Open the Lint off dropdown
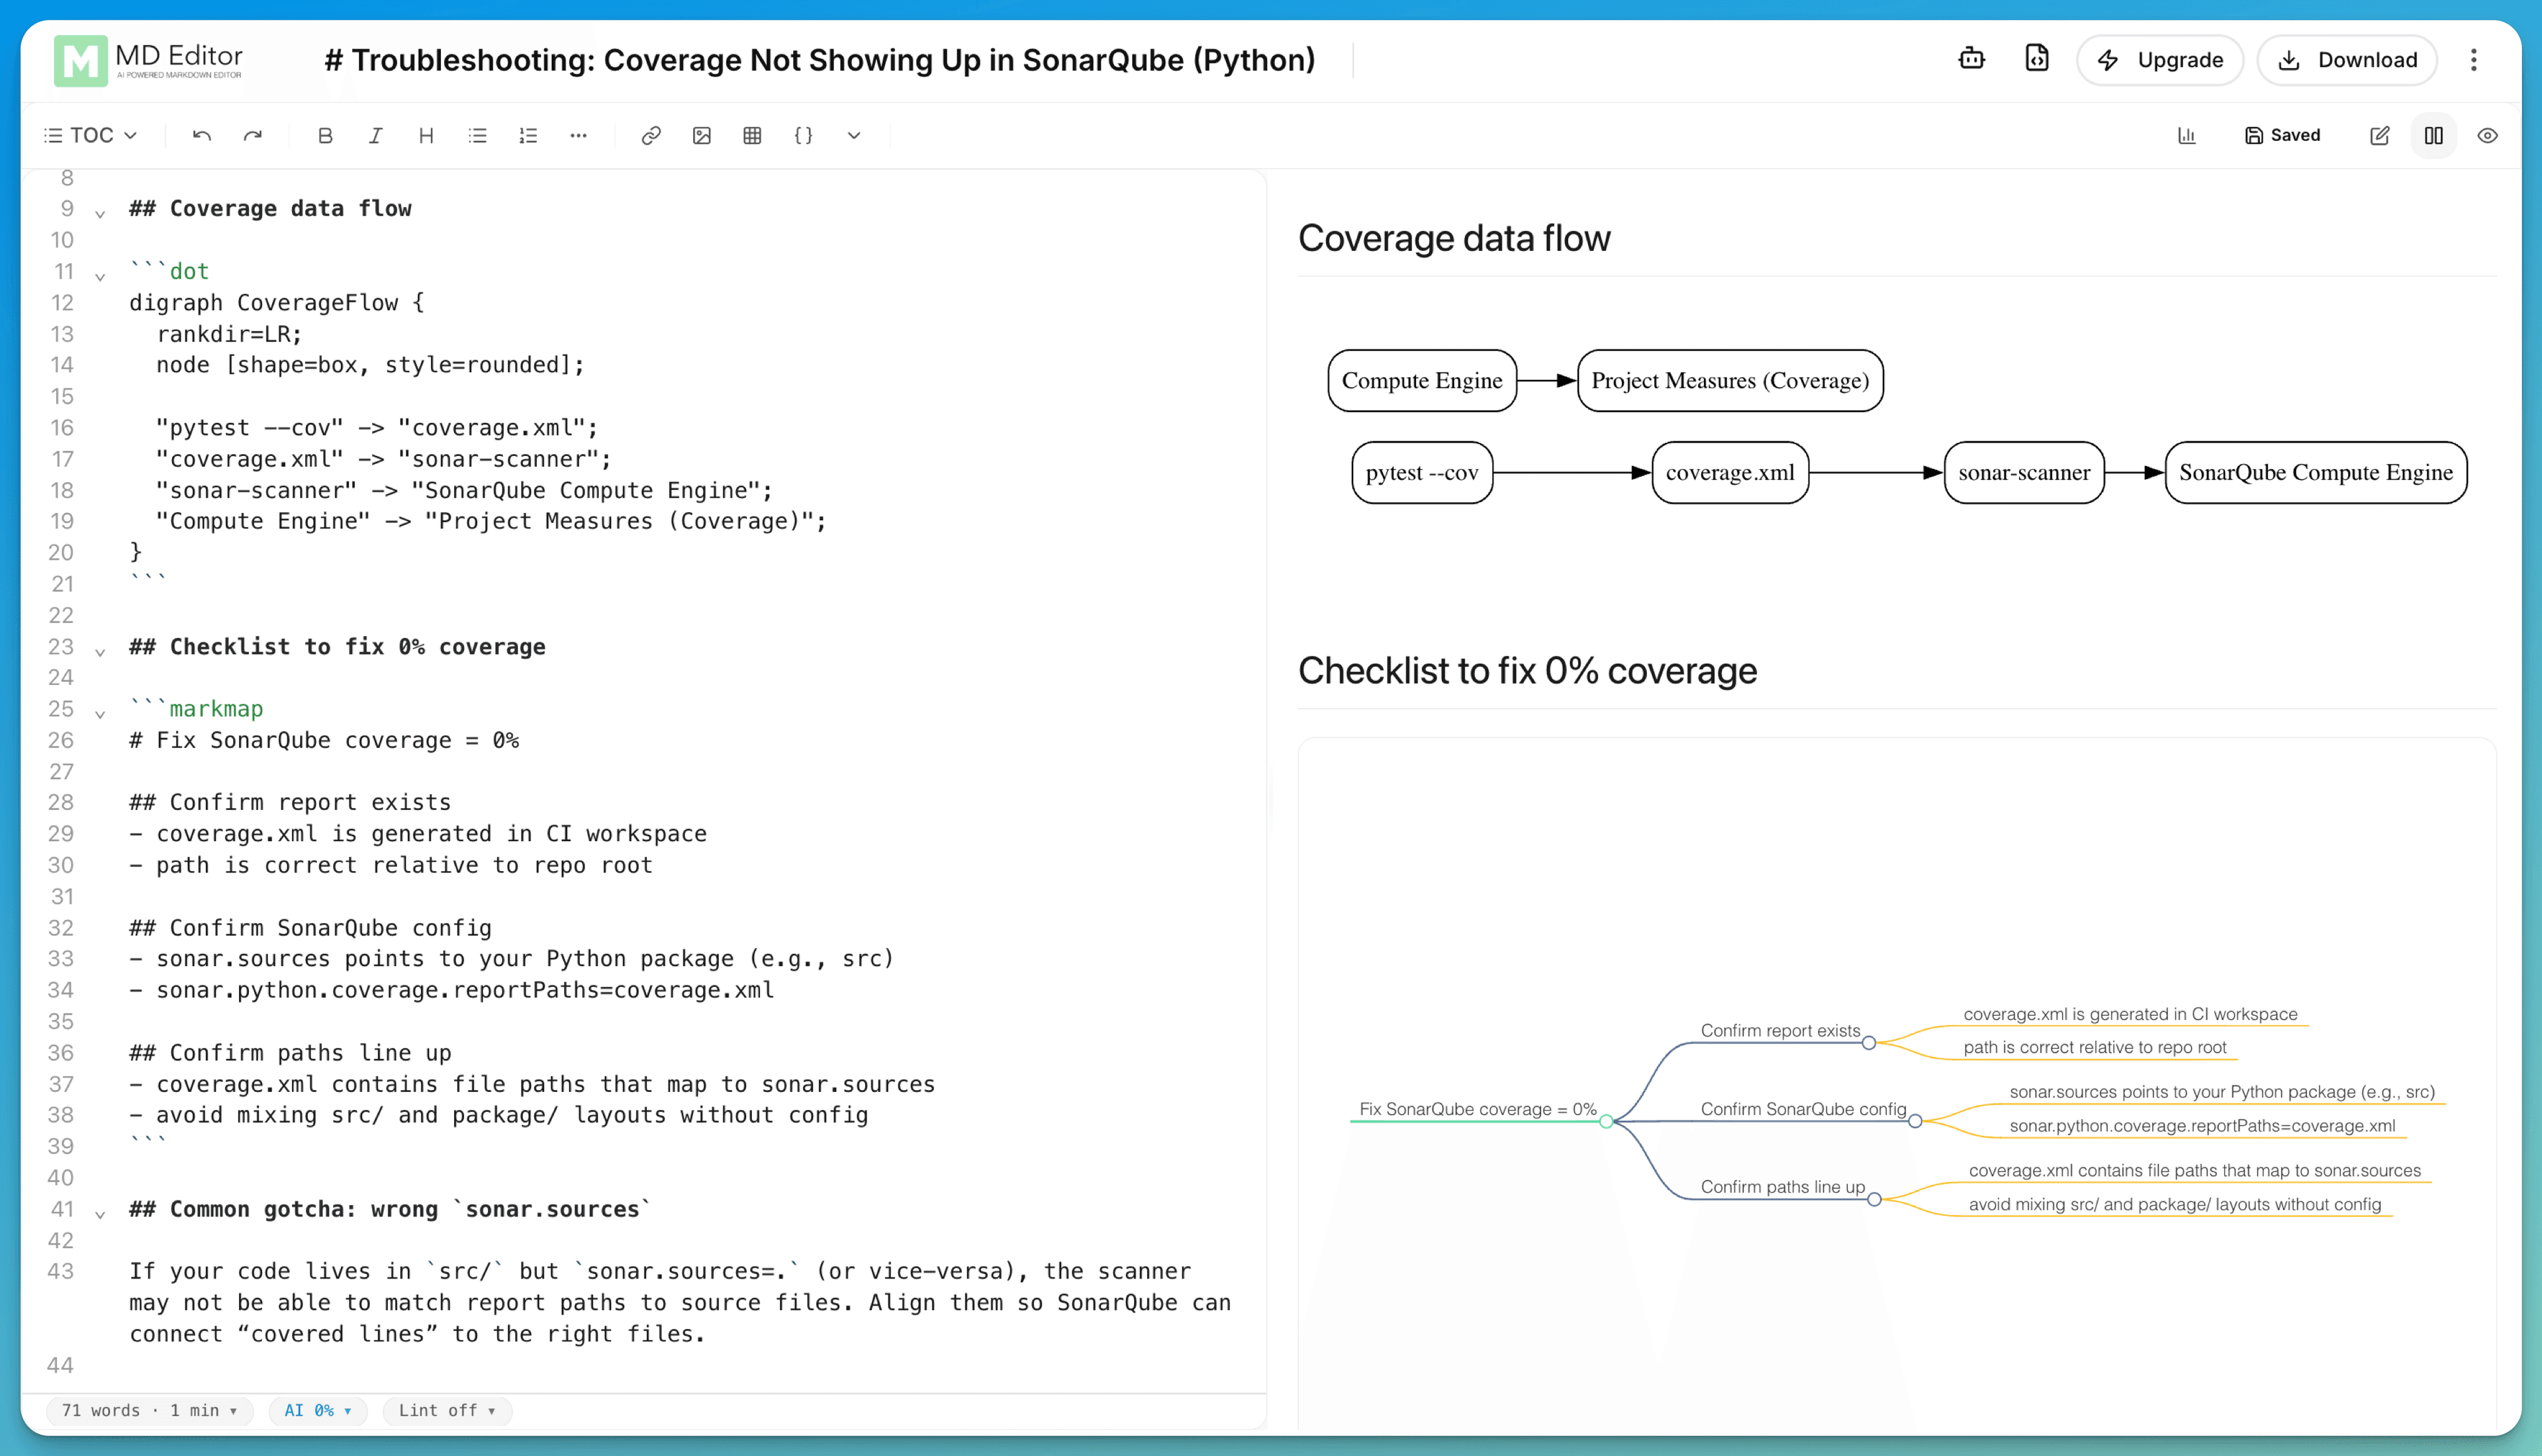This screenshot has height=1456, width=2542. coord(446,1411)
